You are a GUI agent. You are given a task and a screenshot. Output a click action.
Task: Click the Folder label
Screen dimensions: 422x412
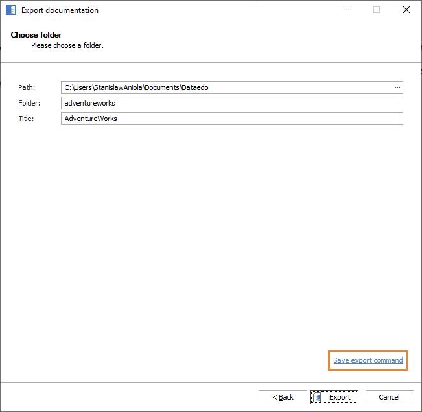tap(29, 103)
